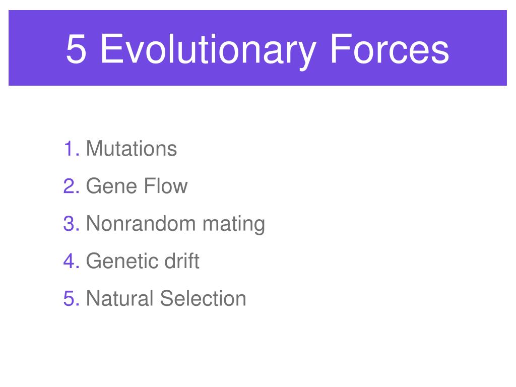Click the word 'Selection' in item five
Image resolution: width=516 pixels, height=387 pixels.
click(204, 298)
